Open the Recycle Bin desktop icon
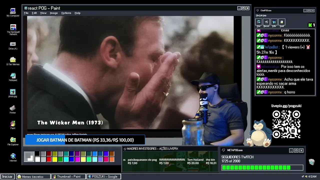The height and width of the screenshot is (180, 320). [311, 162]
